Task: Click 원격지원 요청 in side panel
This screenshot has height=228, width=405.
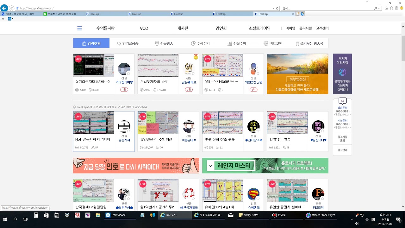Action: [x=342, y=138]
